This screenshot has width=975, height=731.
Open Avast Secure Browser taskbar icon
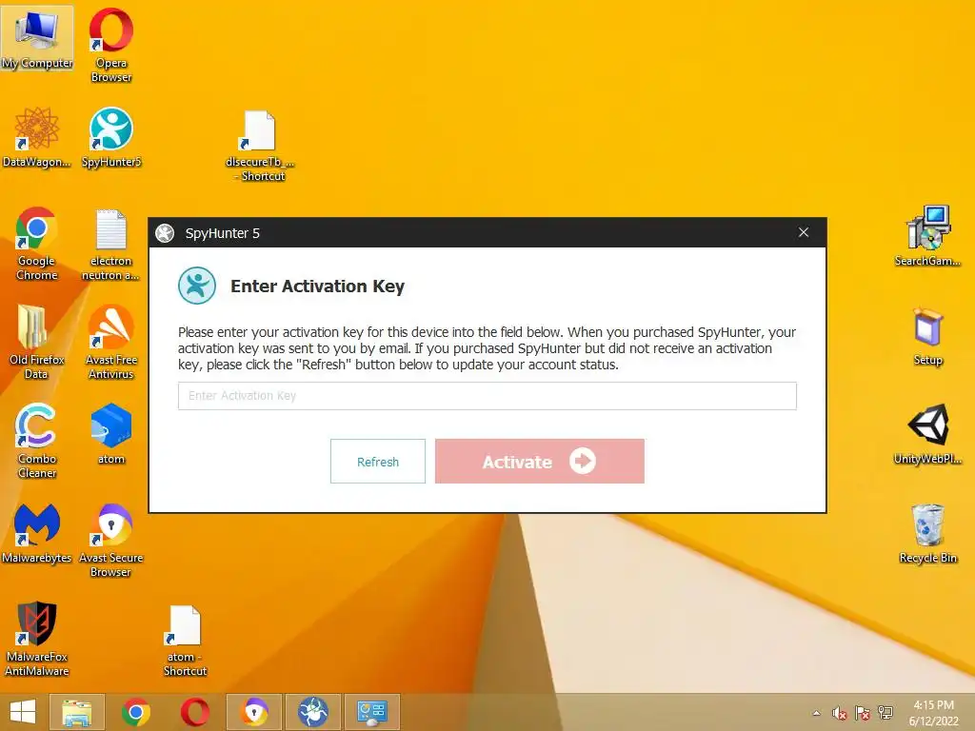[254, 712]
